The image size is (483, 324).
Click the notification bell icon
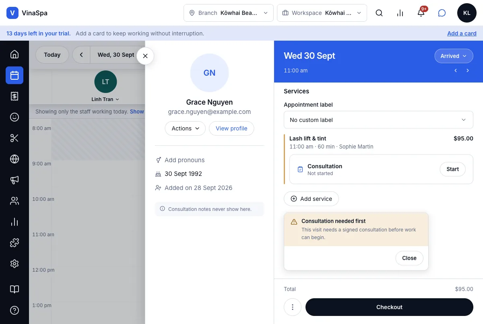(x=421, y=13)
